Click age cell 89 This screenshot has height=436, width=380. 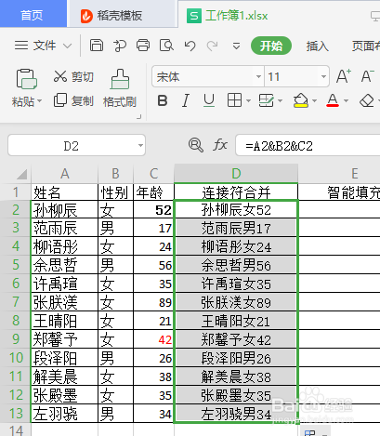tap(153, 302)
